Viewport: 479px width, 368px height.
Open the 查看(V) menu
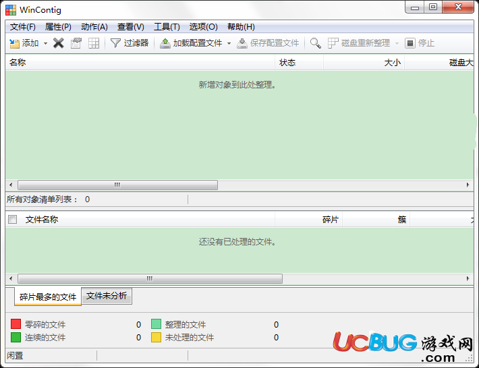[x=130, y=27]
